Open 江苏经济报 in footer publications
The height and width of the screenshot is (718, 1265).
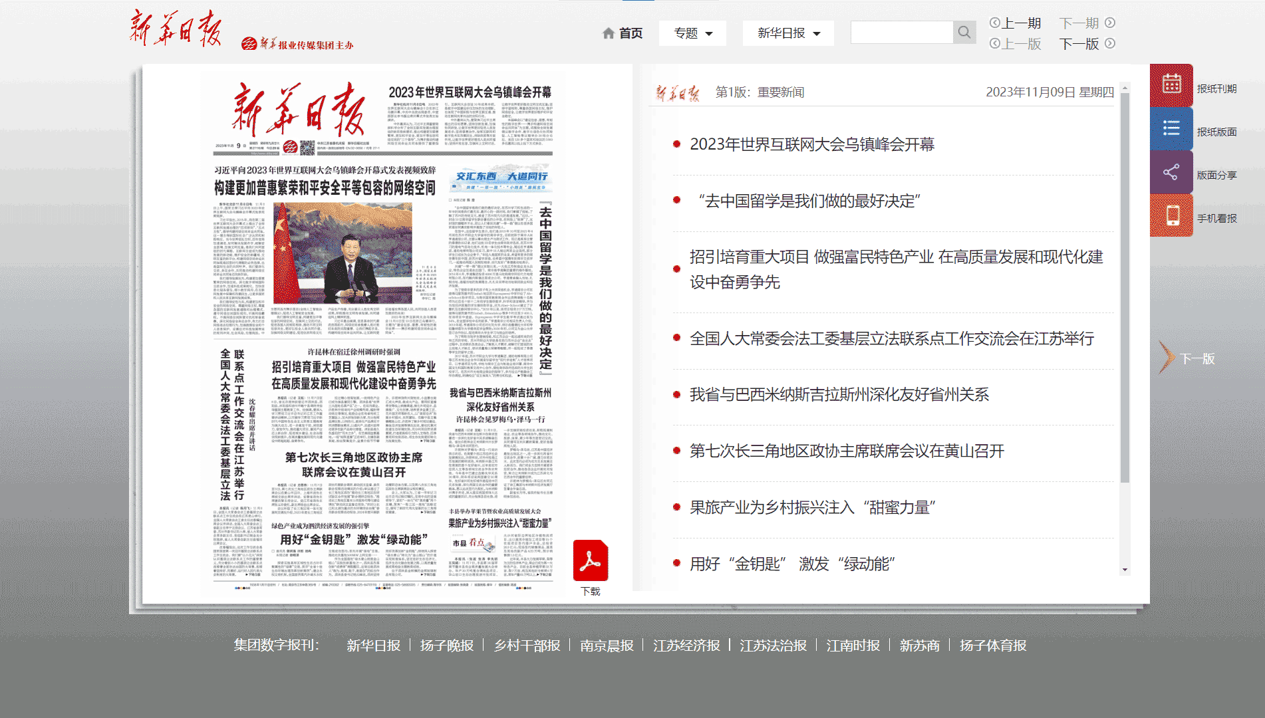coord(686,646)
